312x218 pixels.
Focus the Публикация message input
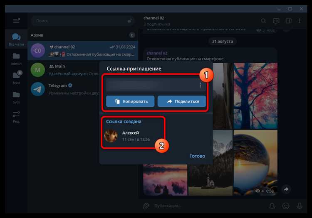click(209, 206)
